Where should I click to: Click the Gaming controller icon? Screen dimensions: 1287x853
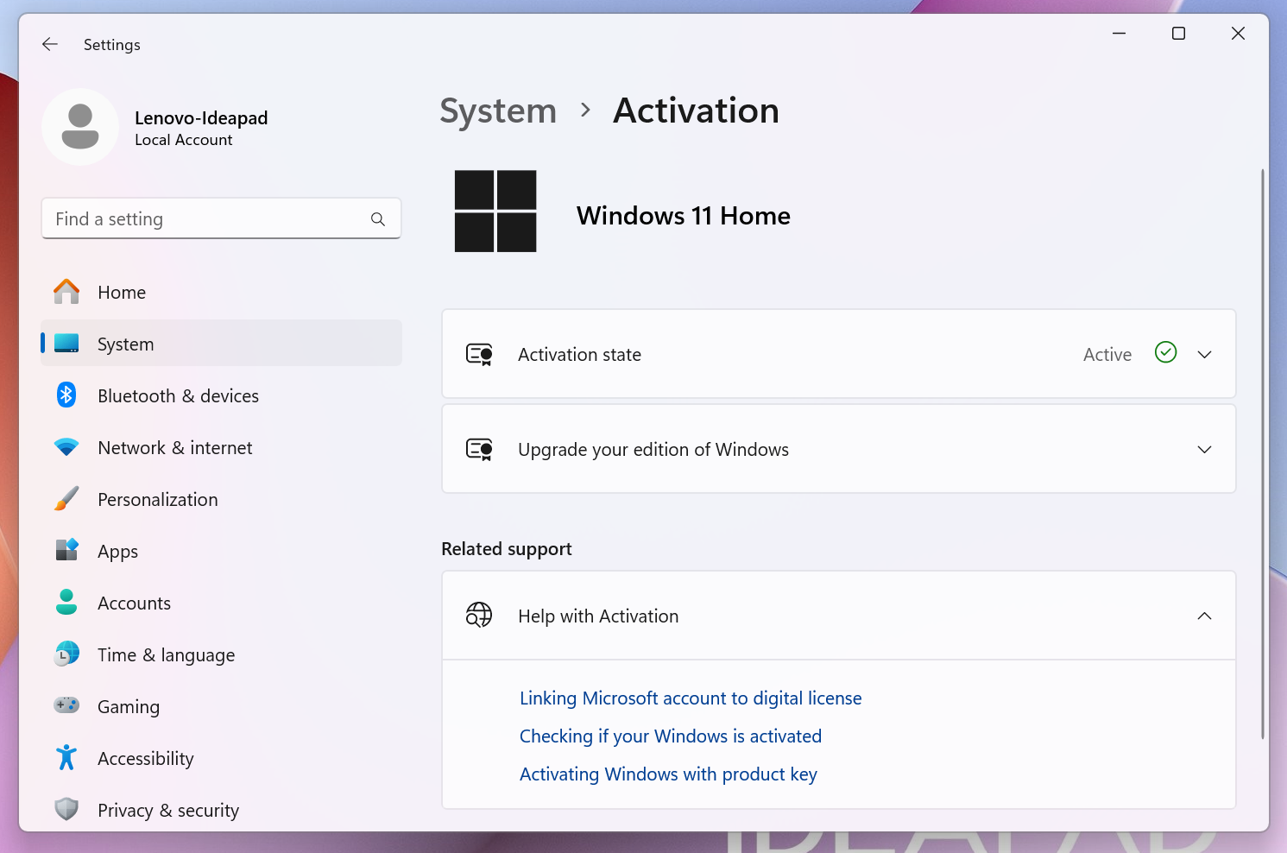tap(66, 705)
